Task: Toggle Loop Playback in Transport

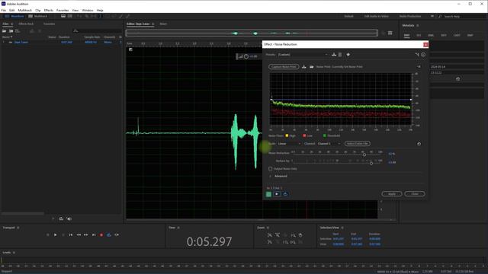Action: pyautogui.click(x=109, y=235)
